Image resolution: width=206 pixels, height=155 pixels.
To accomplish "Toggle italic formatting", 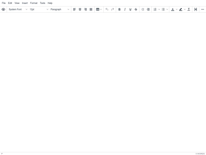I will coord(125,9).
